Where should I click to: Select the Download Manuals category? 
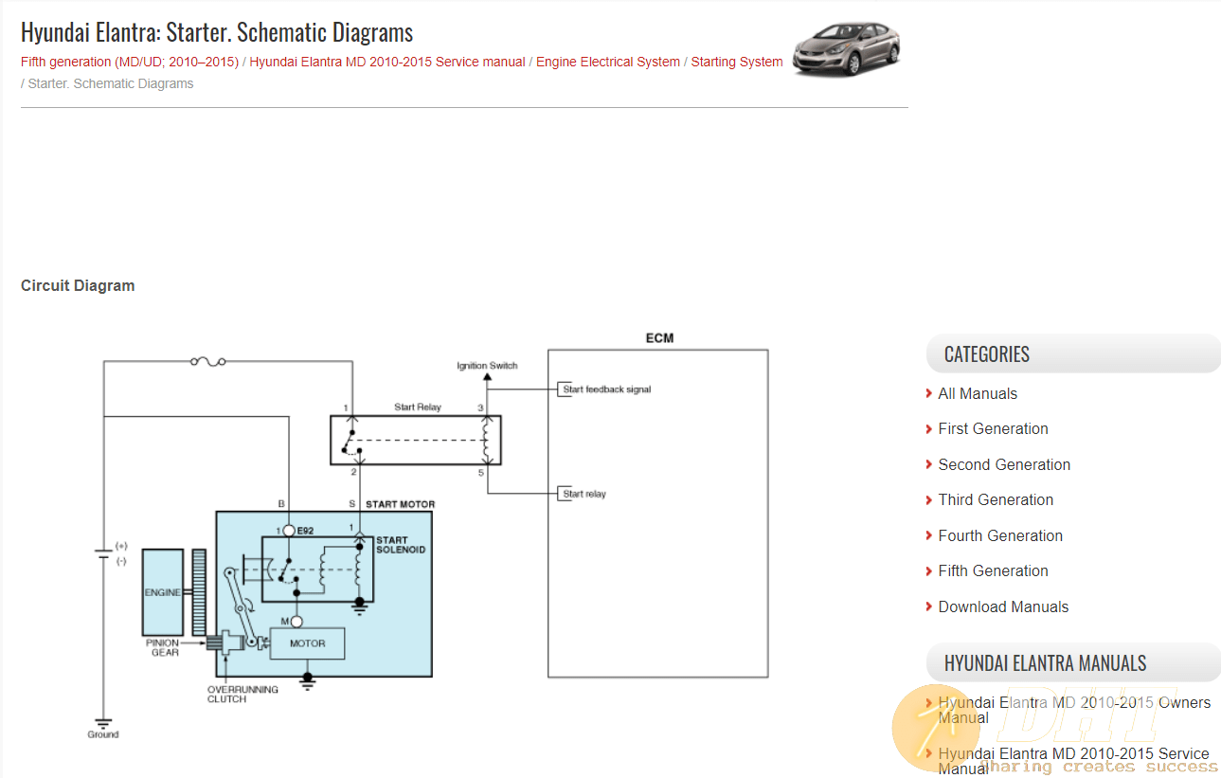click(x=1003, y=606)
